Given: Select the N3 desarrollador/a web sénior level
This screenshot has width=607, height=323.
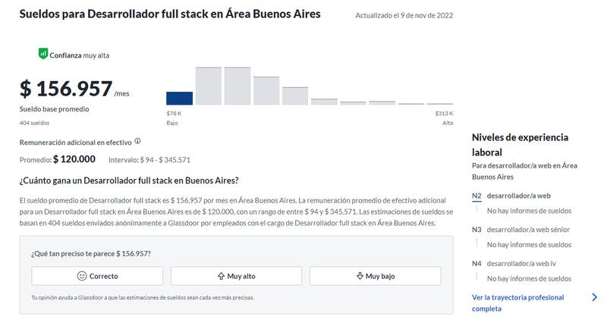Looking at the screenshot, I should pyautogui.click(x=528, y=229).
